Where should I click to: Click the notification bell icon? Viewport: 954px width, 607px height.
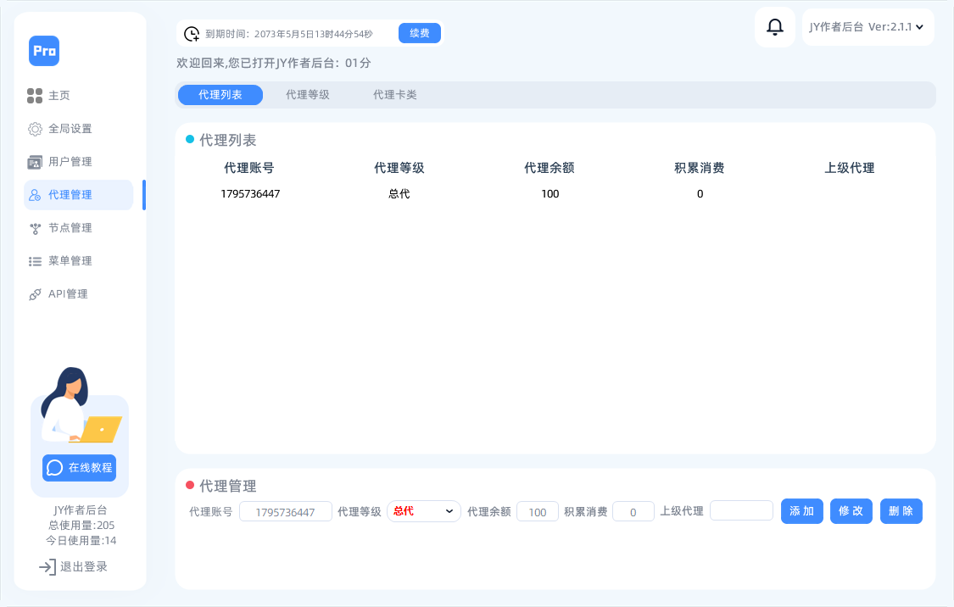[773, 26]
